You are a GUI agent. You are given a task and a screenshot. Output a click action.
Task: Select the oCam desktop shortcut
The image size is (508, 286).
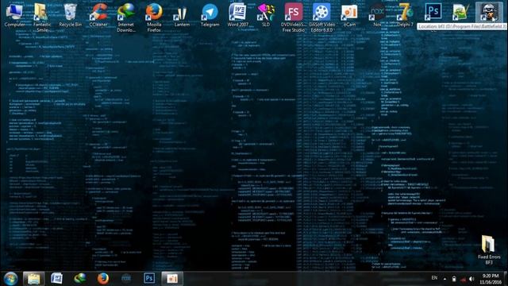(x=349, y=15)
